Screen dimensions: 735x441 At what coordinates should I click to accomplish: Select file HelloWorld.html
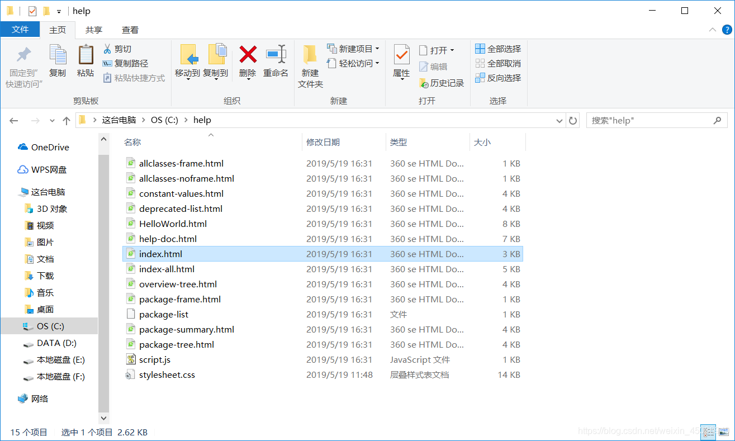click(173, 224)
